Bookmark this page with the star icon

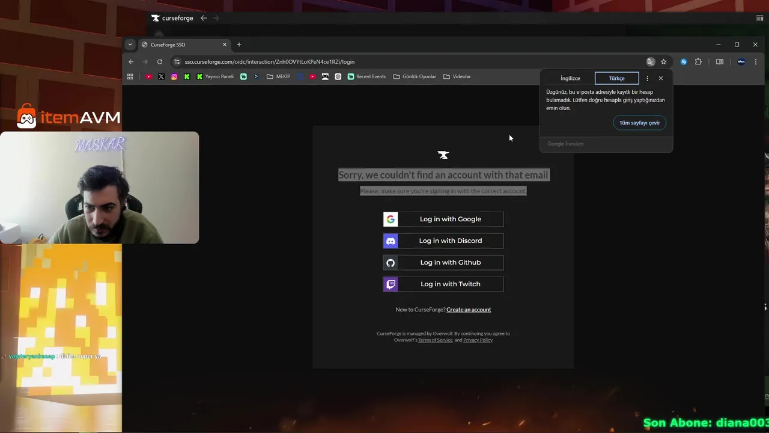point(663,62)
